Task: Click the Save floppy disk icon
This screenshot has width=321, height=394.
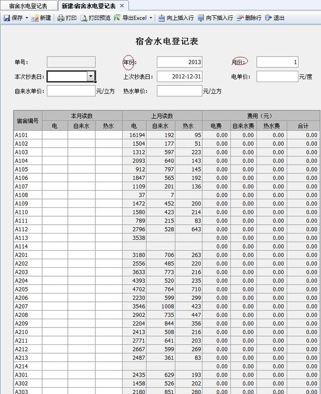Action: [6, 18]
